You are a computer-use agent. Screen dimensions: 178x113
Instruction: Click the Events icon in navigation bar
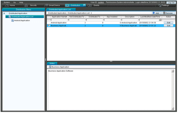click(90, 5)
